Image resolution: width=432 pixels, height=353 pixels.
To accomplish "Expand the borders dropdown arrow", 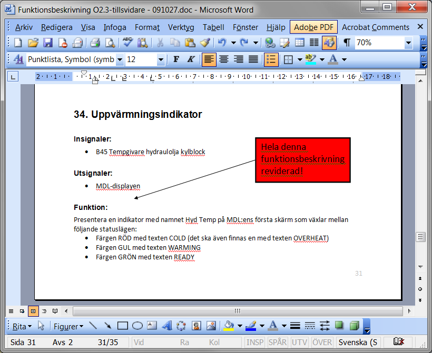I will (300, 59).
